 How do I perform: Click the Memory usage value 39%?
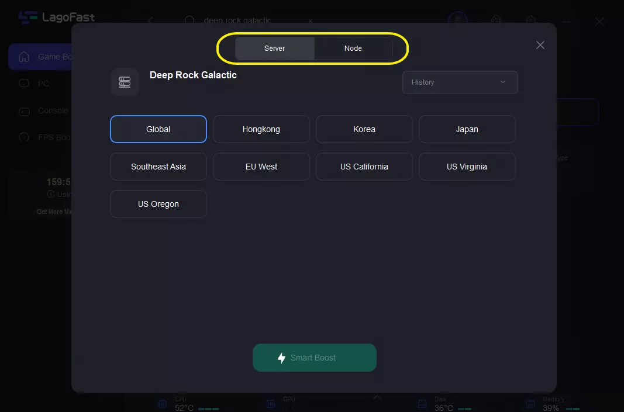551,408
